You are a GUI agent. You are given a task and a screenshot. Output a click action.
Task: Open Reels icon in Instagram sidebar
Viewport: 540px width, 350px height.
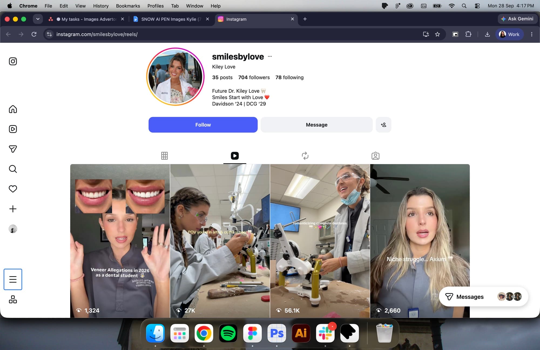[x=13, y=129]
